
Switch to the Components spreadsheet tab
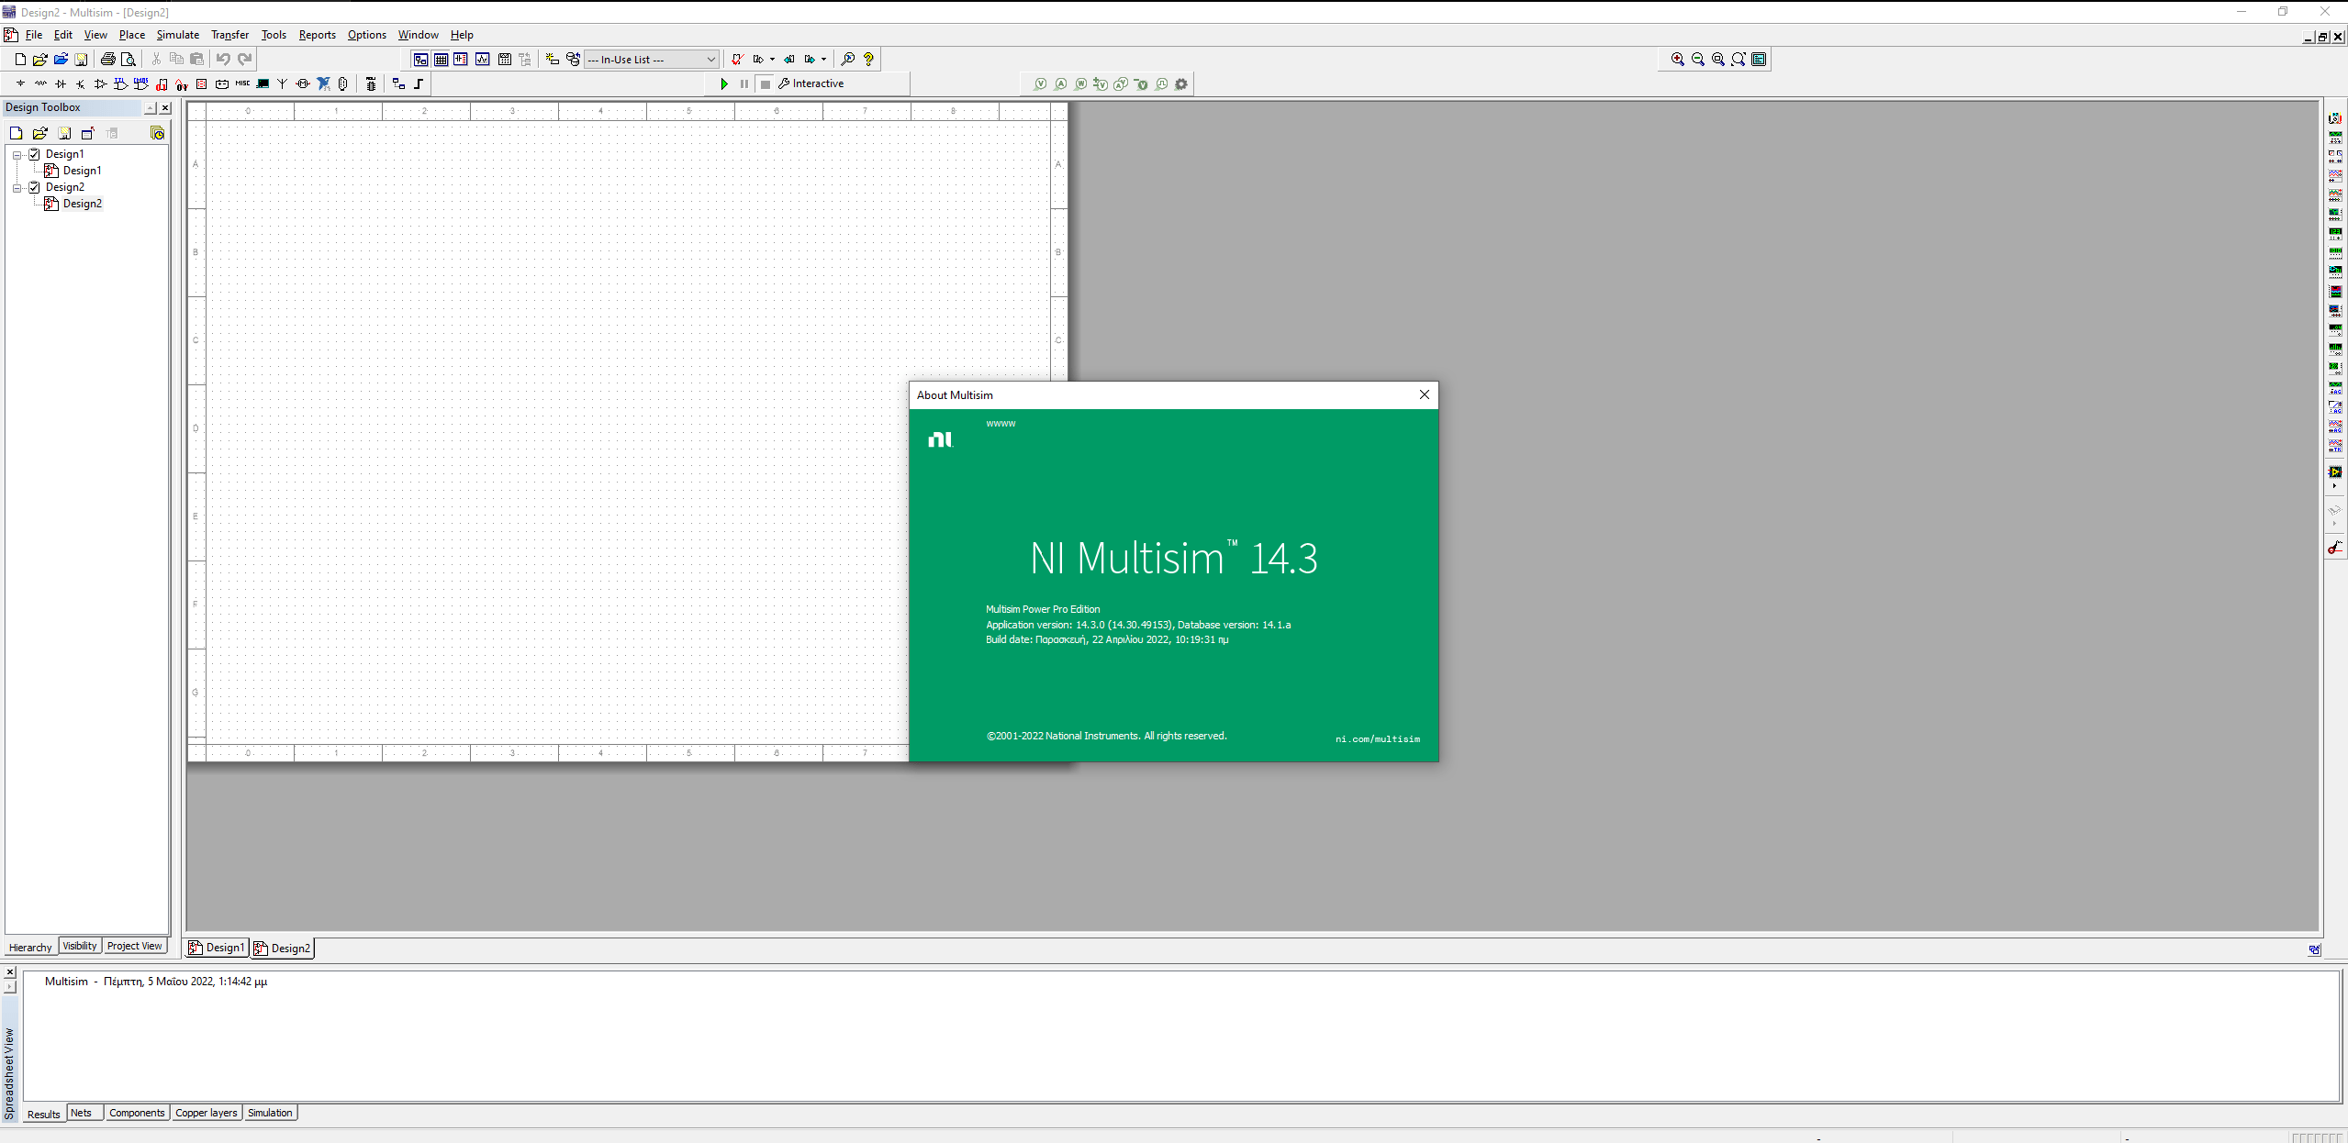click(137, 1113)
